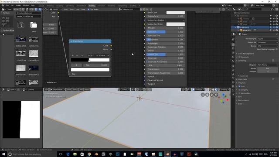
Task: Click the Blender logo icon in menu bar
Action: 3,6
